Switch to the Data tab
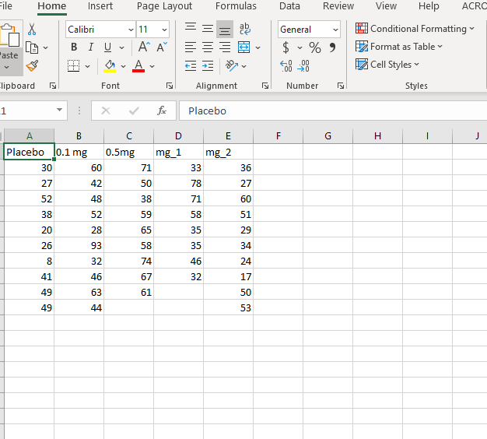The width and height of the screenshot is (487, 439). click(289, 6)
